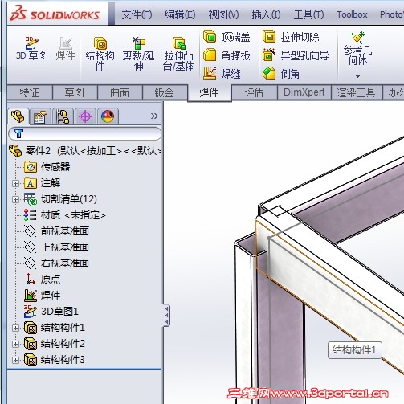Click the filter funnel icon

coord(18,133)
